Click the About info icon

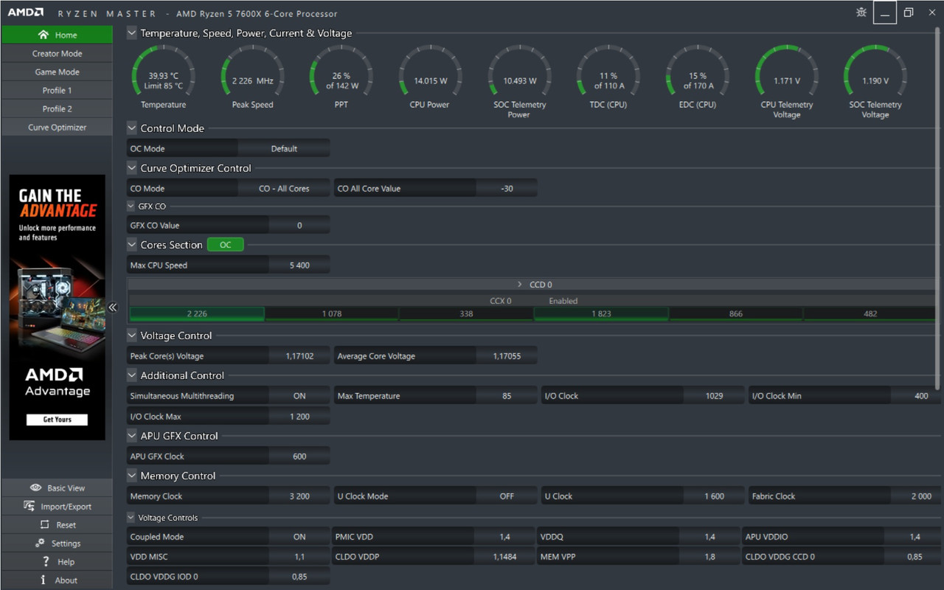point(44,580)
